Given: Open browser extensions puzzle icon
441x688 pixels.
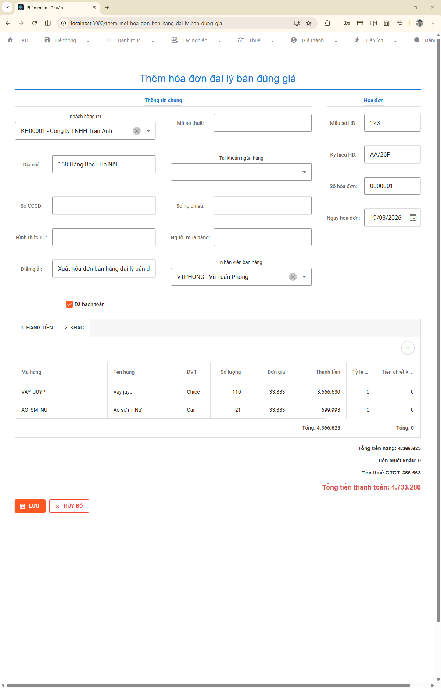Looking at the screenshot, I should pyautogui.click(x=327, y=23).
